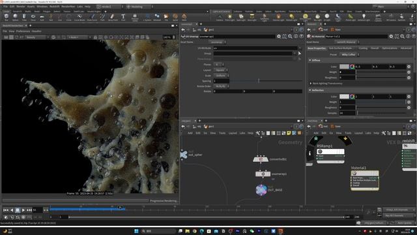Select the Font shelf tool
This screenshot has height=235, width=417.
click(x=123, y=18)
